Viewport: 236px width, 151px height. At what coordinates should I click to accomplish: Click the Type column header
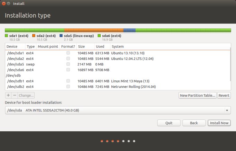point(31,46)
